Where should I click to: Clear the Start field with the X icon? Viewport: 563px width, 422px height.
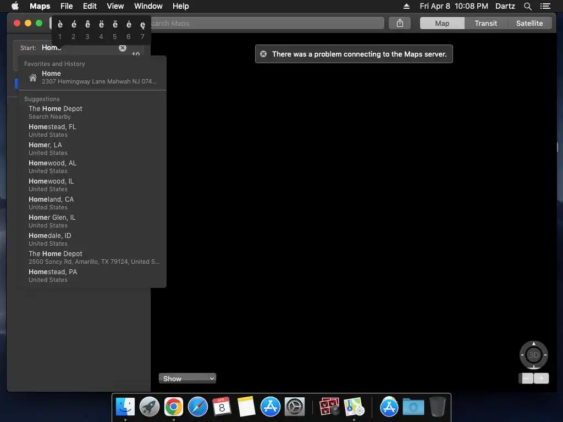click(123, 48)
